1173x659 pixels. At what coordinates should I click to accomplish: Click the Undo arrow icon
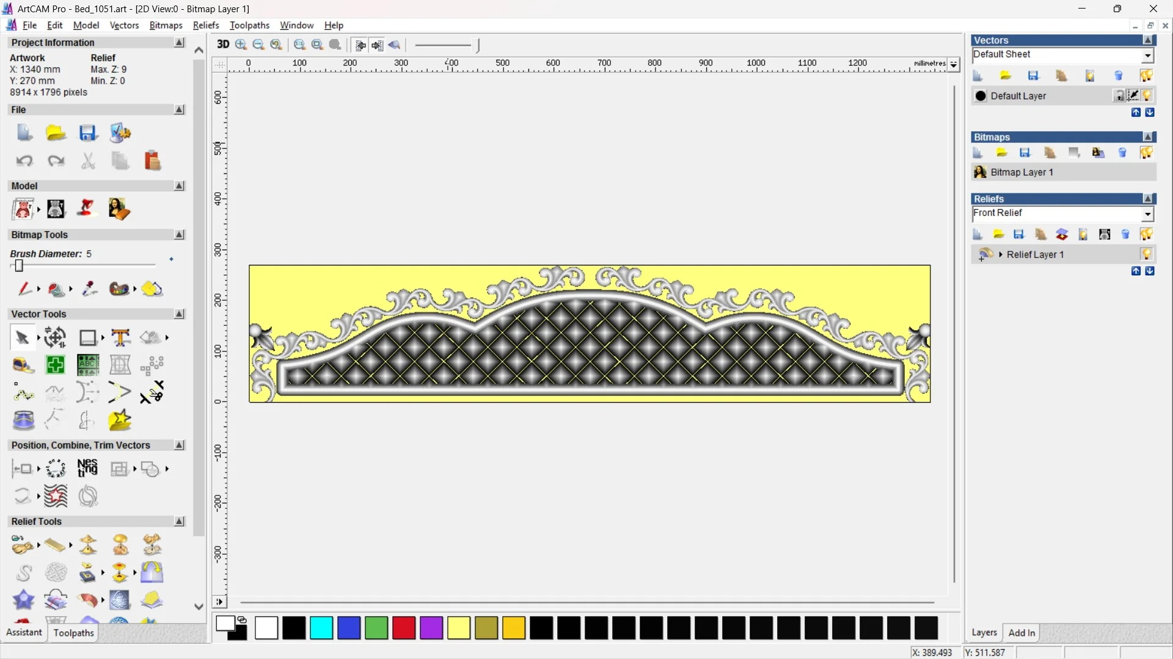click(24, 161)
